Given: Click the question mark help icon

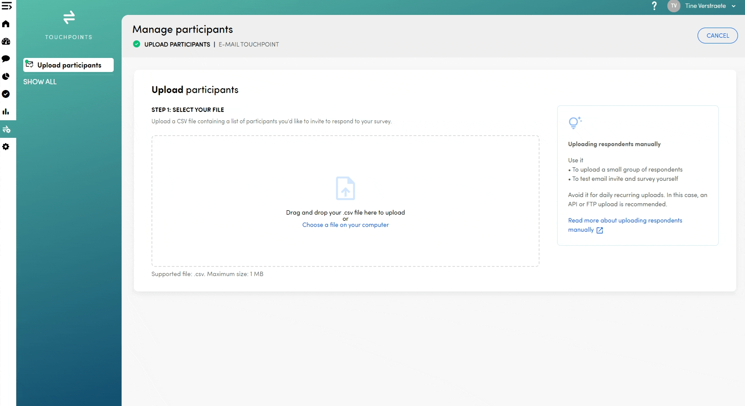Looking at the screenshot, I should [654, 6].
